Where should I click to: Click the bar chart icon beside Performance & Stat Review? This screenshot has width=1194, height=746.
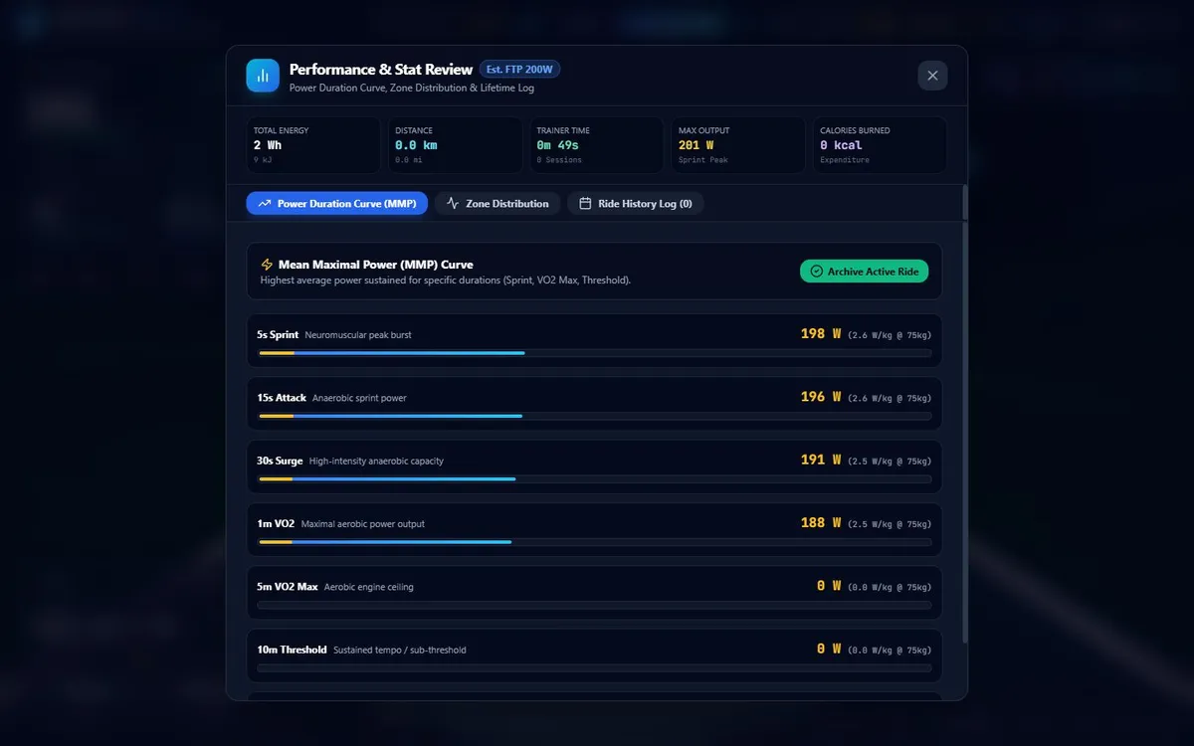coord(263,76)
